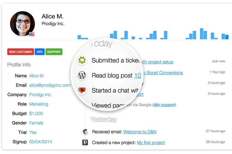Viewport: 232px width, 154px height.
Task: Select the green SUPPORT tag
Action: pyautogui.click(x=54, y=52)
